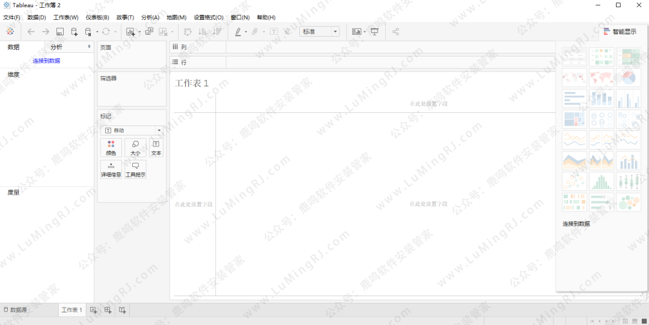Add a new worksheet from bottom tab bar

coord(93,310)
